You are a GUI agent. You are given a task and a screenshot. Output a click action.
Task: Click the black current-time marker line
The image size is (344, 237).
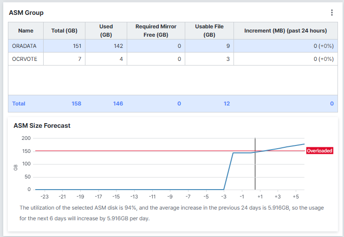pyautogui.click(x=255, y=164)
